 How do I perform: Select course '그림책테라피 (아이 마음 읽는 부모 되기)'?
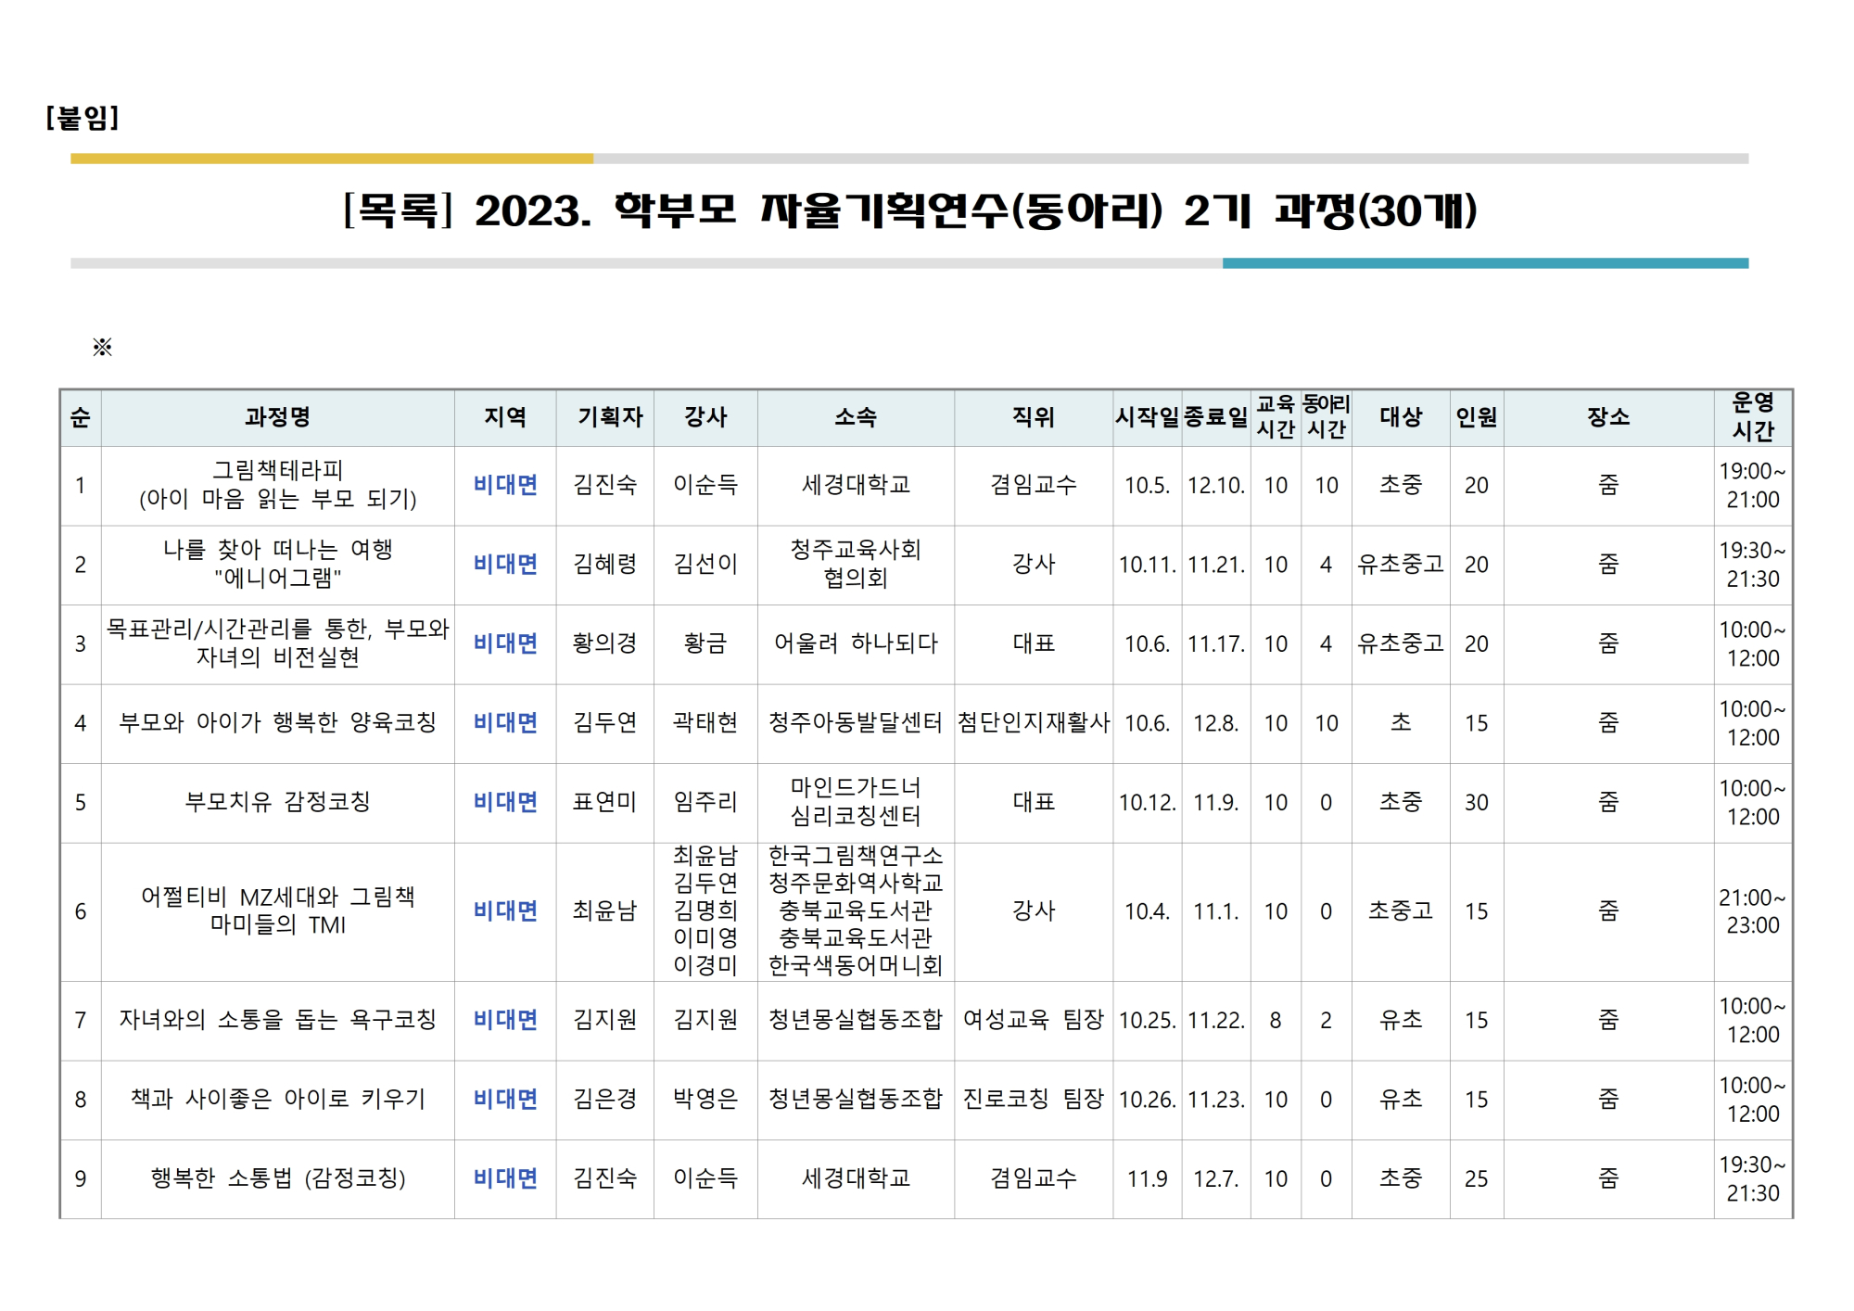[x=278, y=484]
